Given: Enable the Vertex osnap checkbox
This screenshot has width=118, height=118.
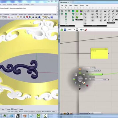Looking at the screenshot, I should (6, 109).
